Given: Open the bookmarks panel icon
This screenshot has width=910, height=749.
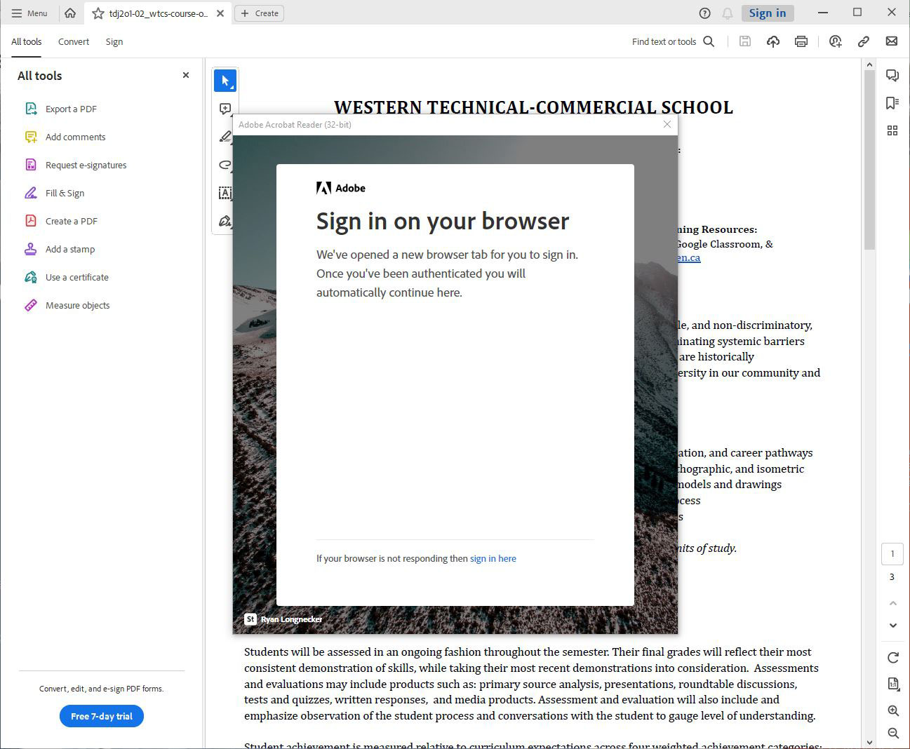Looking at the screenshot, I should [x=892, y=103].
